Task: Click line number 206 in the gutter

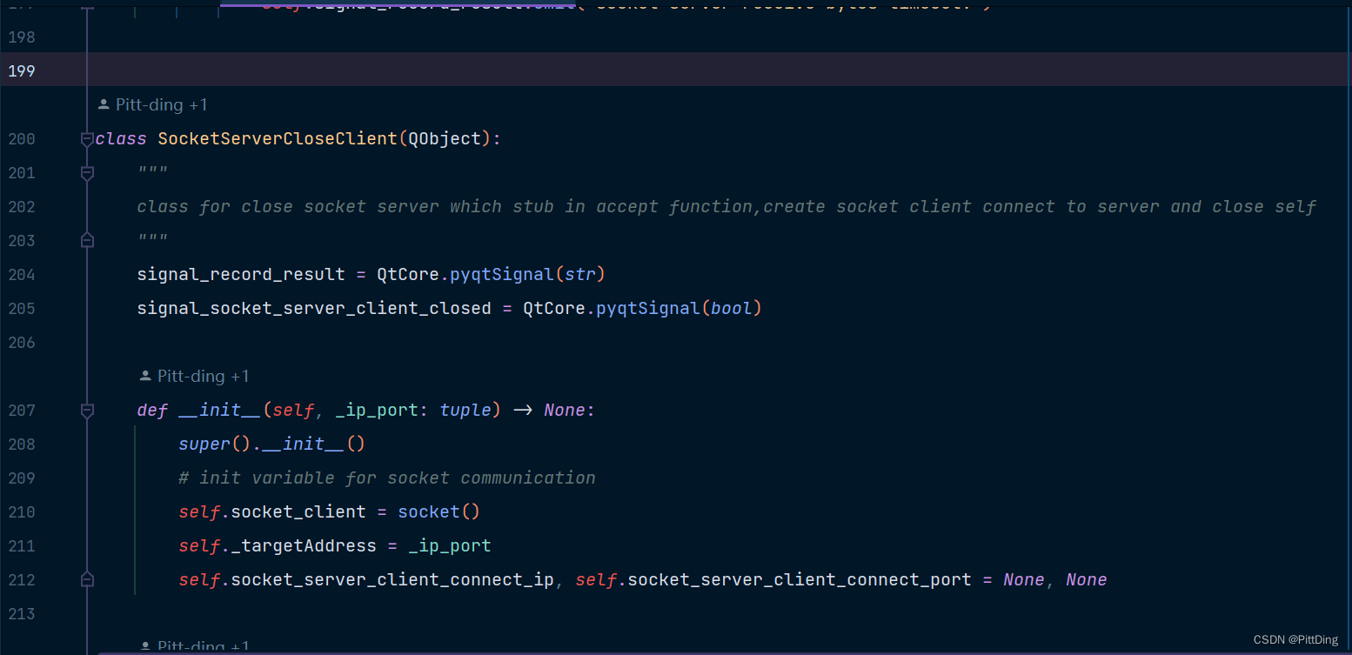Action: [x=22, y=343]
